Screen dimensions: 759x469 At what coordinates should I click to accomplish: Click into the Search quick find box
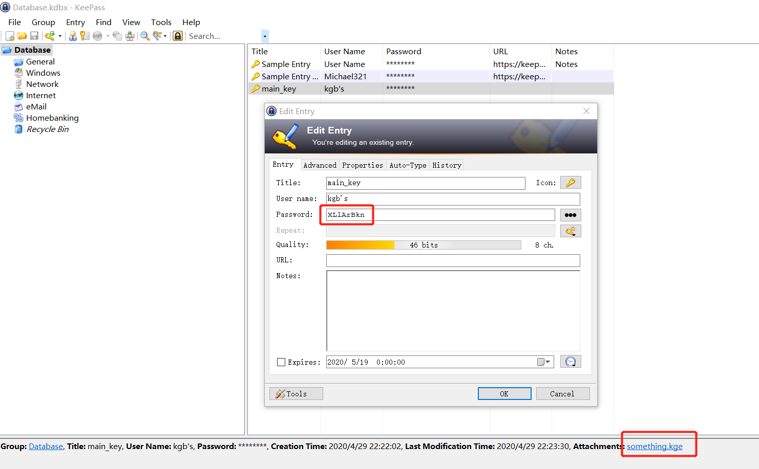coord(224,36)
